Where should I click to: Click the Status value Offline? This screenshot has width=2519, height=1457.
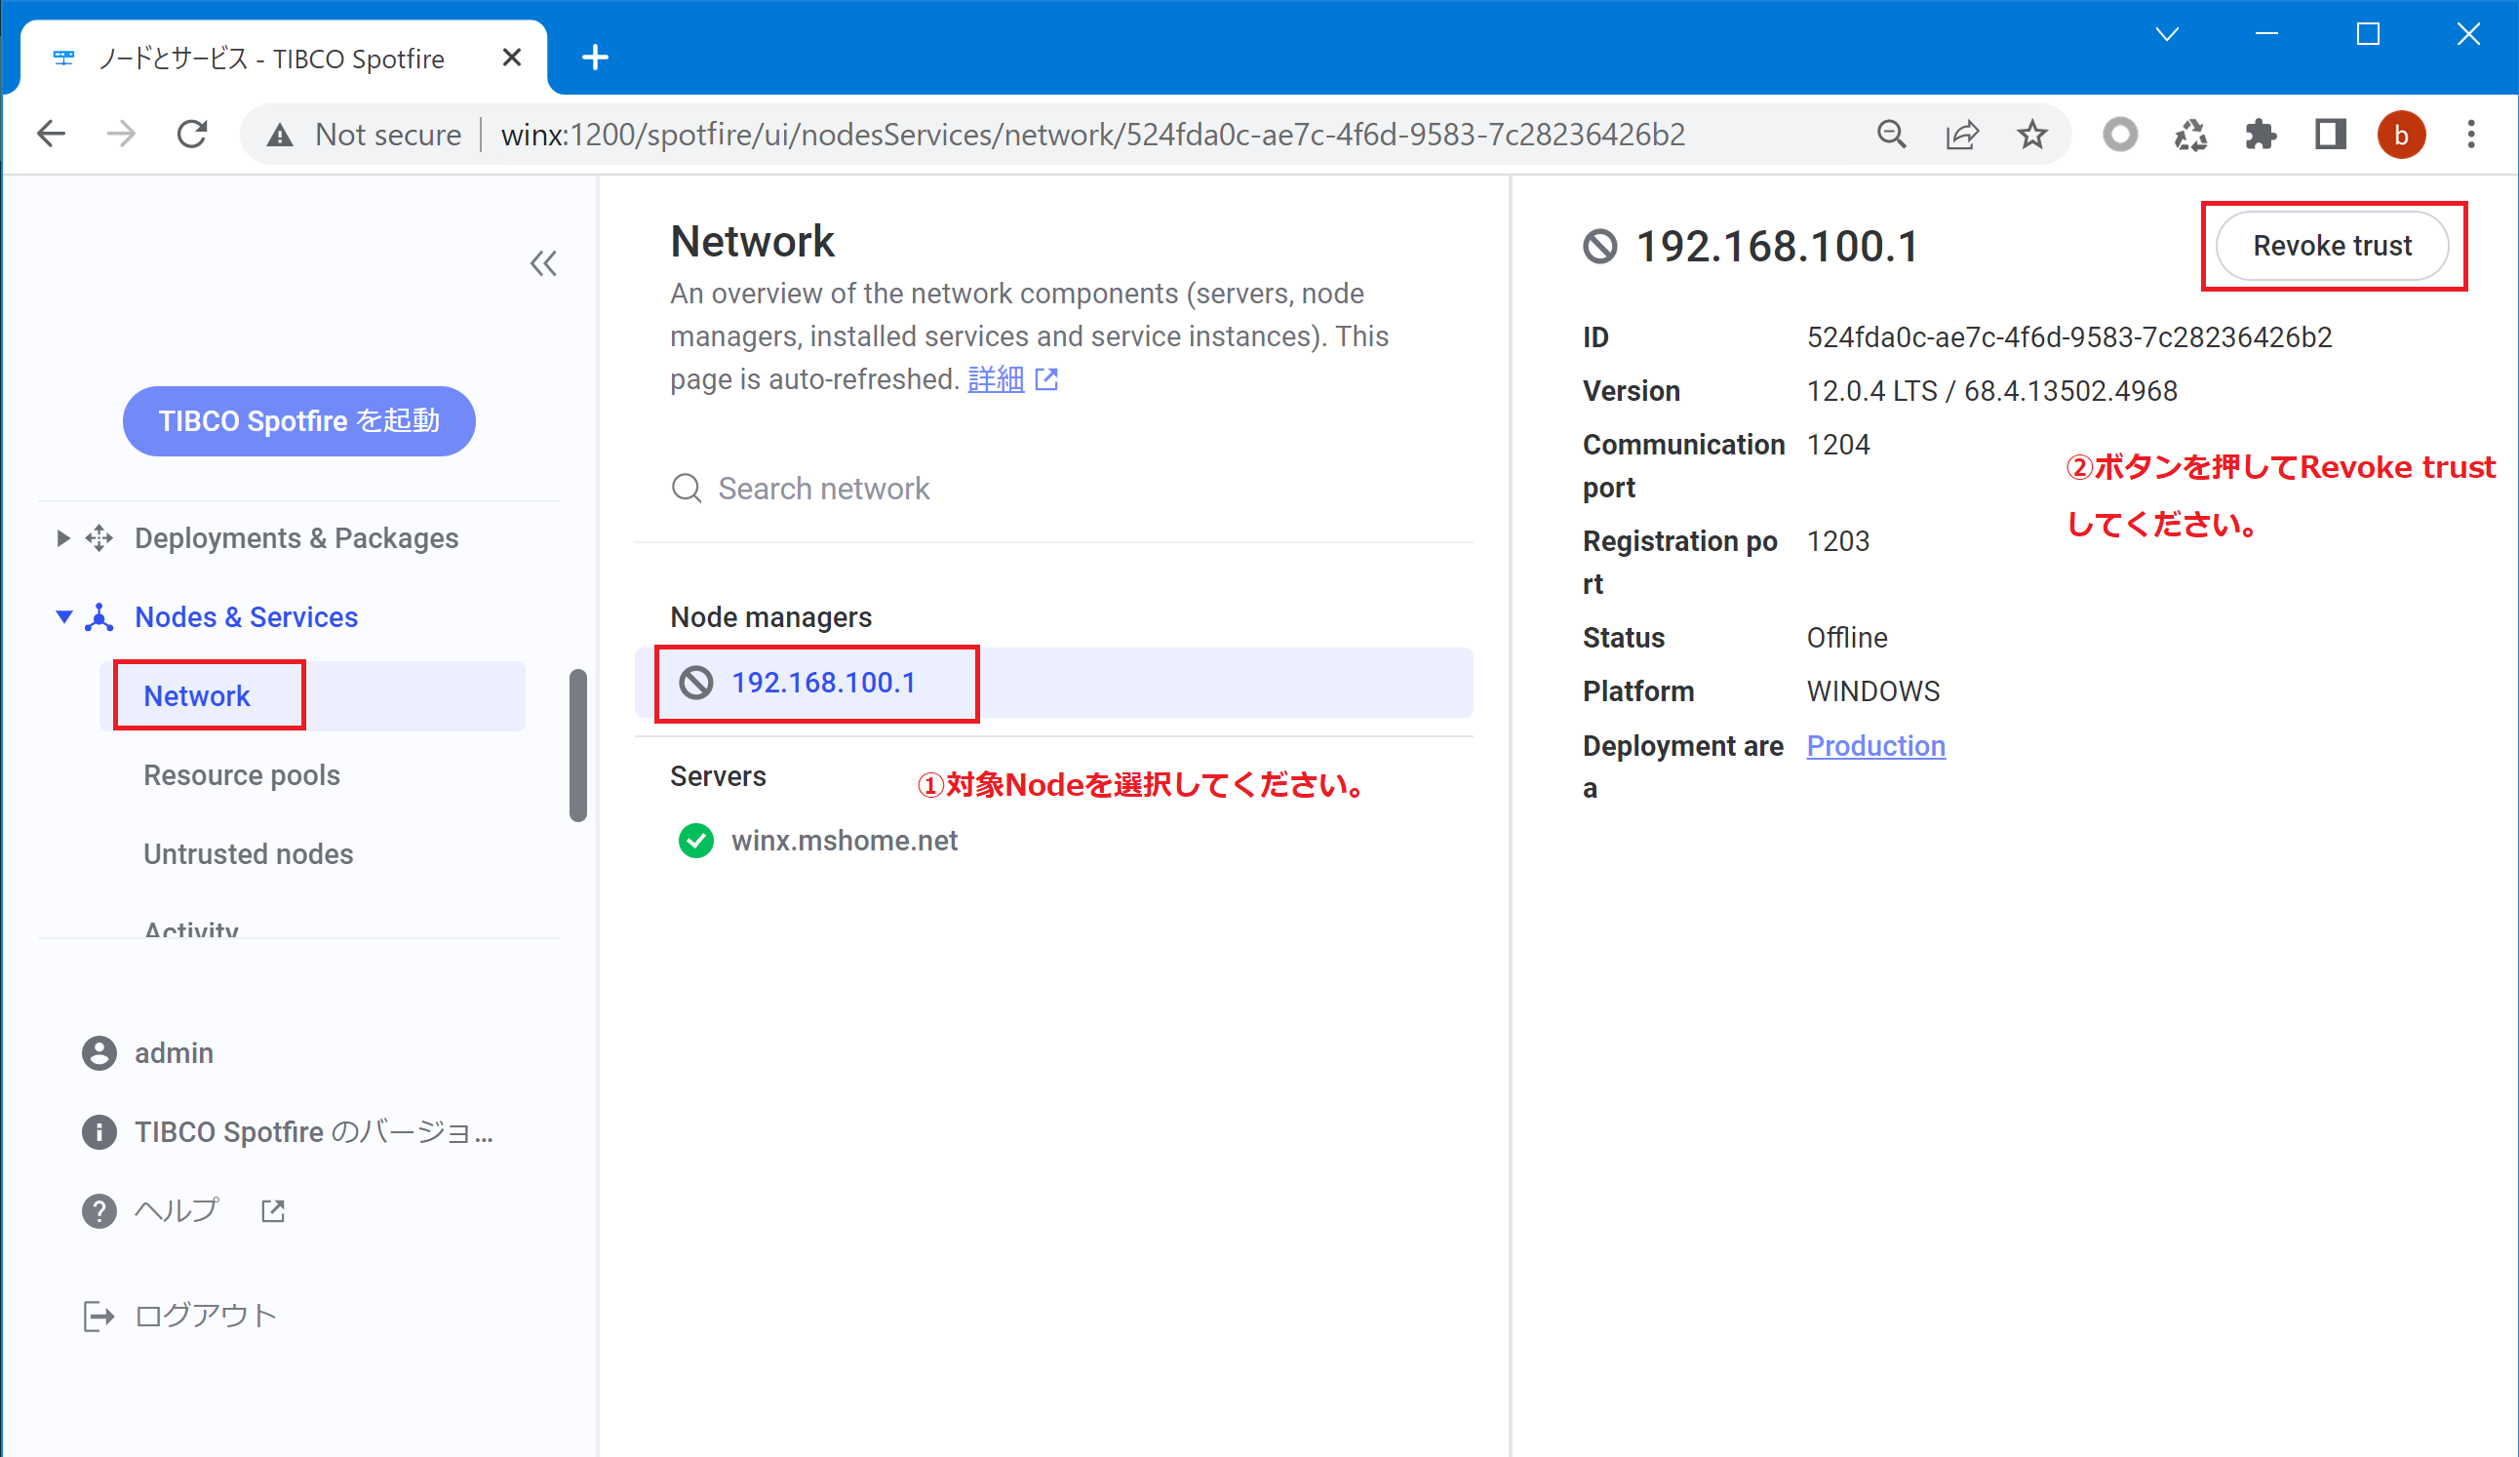[x=1846, y=637]
